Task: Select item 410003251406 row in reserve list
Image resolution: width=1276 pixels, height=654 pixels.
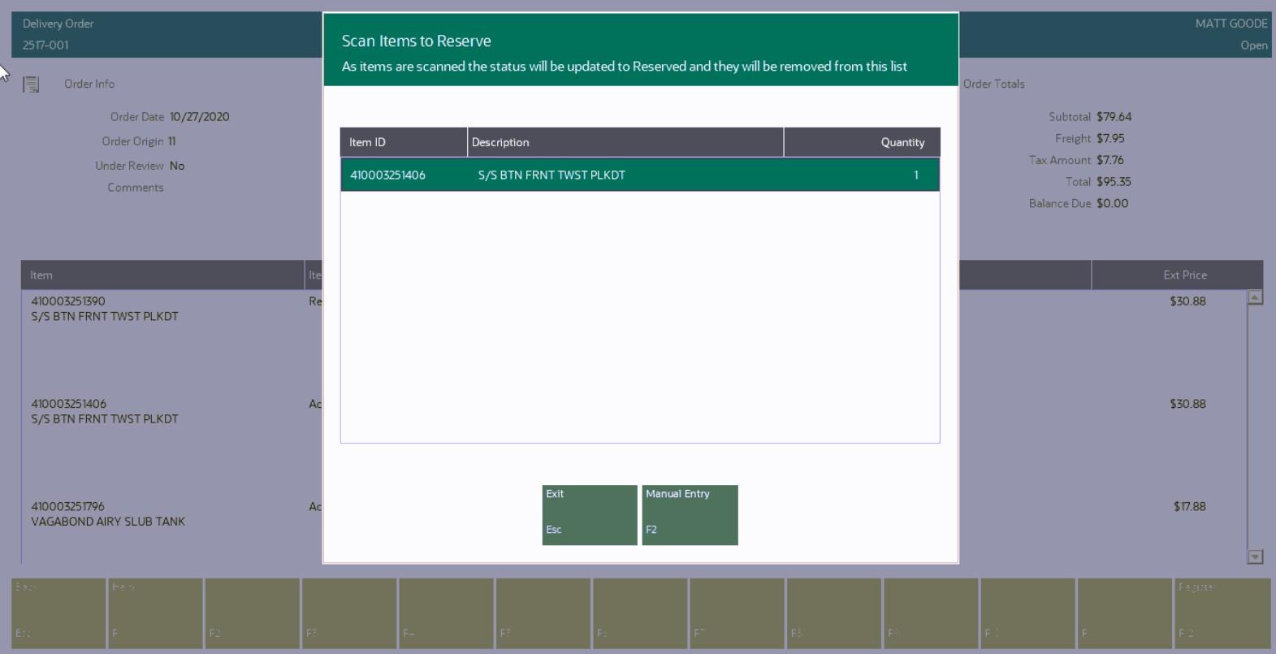Action: (x=640, y=175)
